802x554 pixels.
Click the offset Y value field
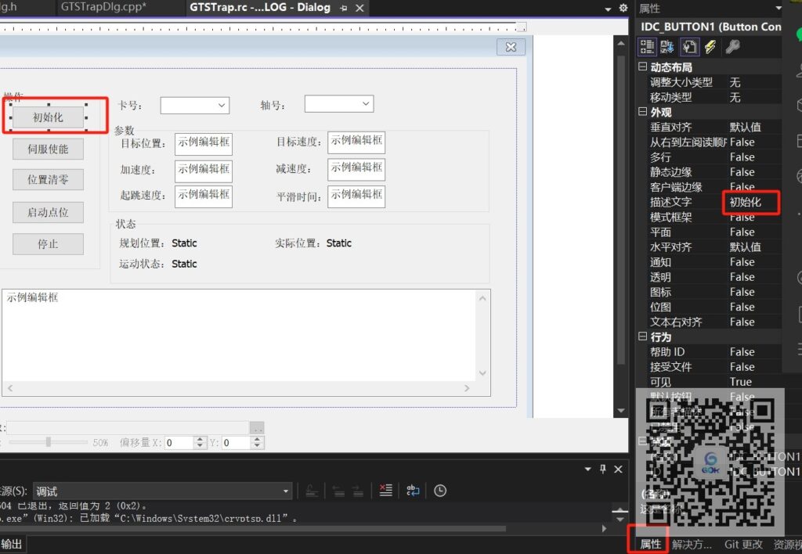click(x=237, y=443)
